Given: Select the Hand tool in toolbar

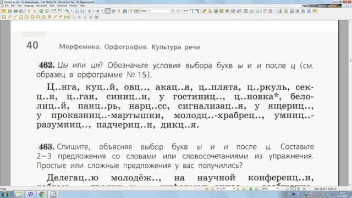Looking at the screenshot, I should pos(108,11).
